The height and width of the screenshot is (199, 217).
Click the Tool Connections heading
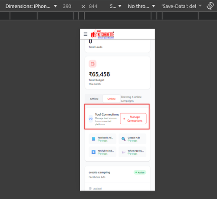(107, 114)
